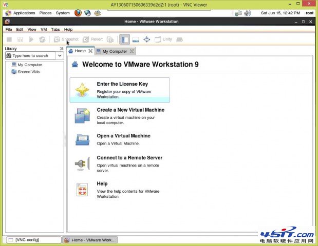
Task: Click the Suspend pause toolbar icon
Action: (20, 39)
